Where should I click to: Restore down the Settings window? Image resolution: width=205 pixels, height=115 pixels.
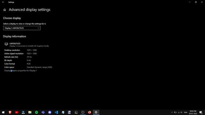pyautogui.click(x=196, y=2)
